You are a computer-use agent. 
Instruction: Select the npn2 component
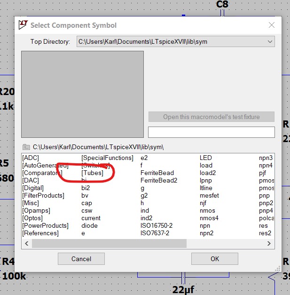(206, 233)
